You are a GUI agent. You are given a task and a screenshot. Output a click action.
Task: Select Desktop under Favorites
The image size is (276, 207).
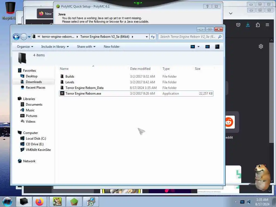(x=29, y=76)
